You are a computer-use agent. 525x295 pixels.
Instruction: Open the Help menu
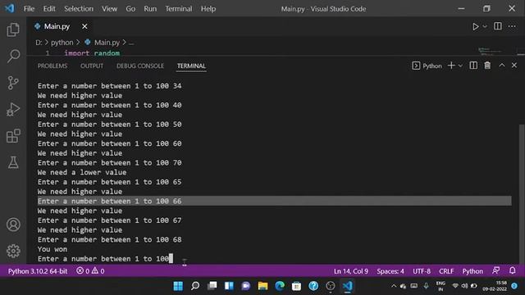click(x=208, y=9)
